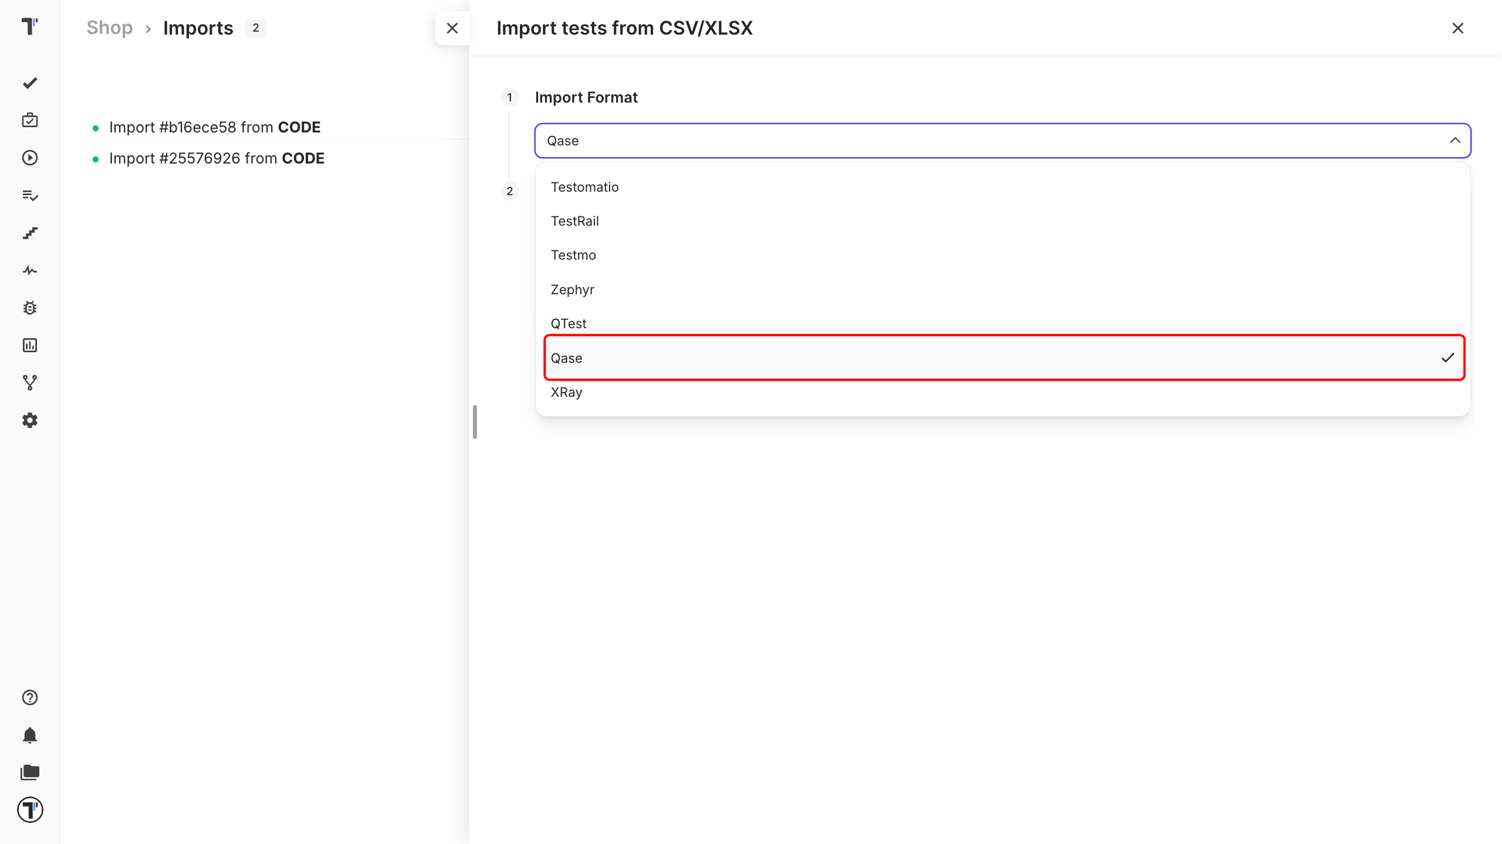Click the panel resize handle divider
The width and height of the screenshot is (1502, 844).
[475, 422]
